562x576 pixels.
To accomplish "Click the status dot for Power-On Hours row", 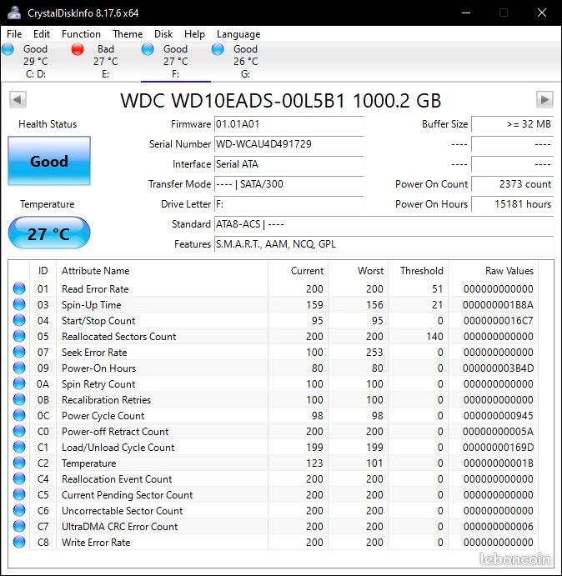I will [x=19, y=368].
